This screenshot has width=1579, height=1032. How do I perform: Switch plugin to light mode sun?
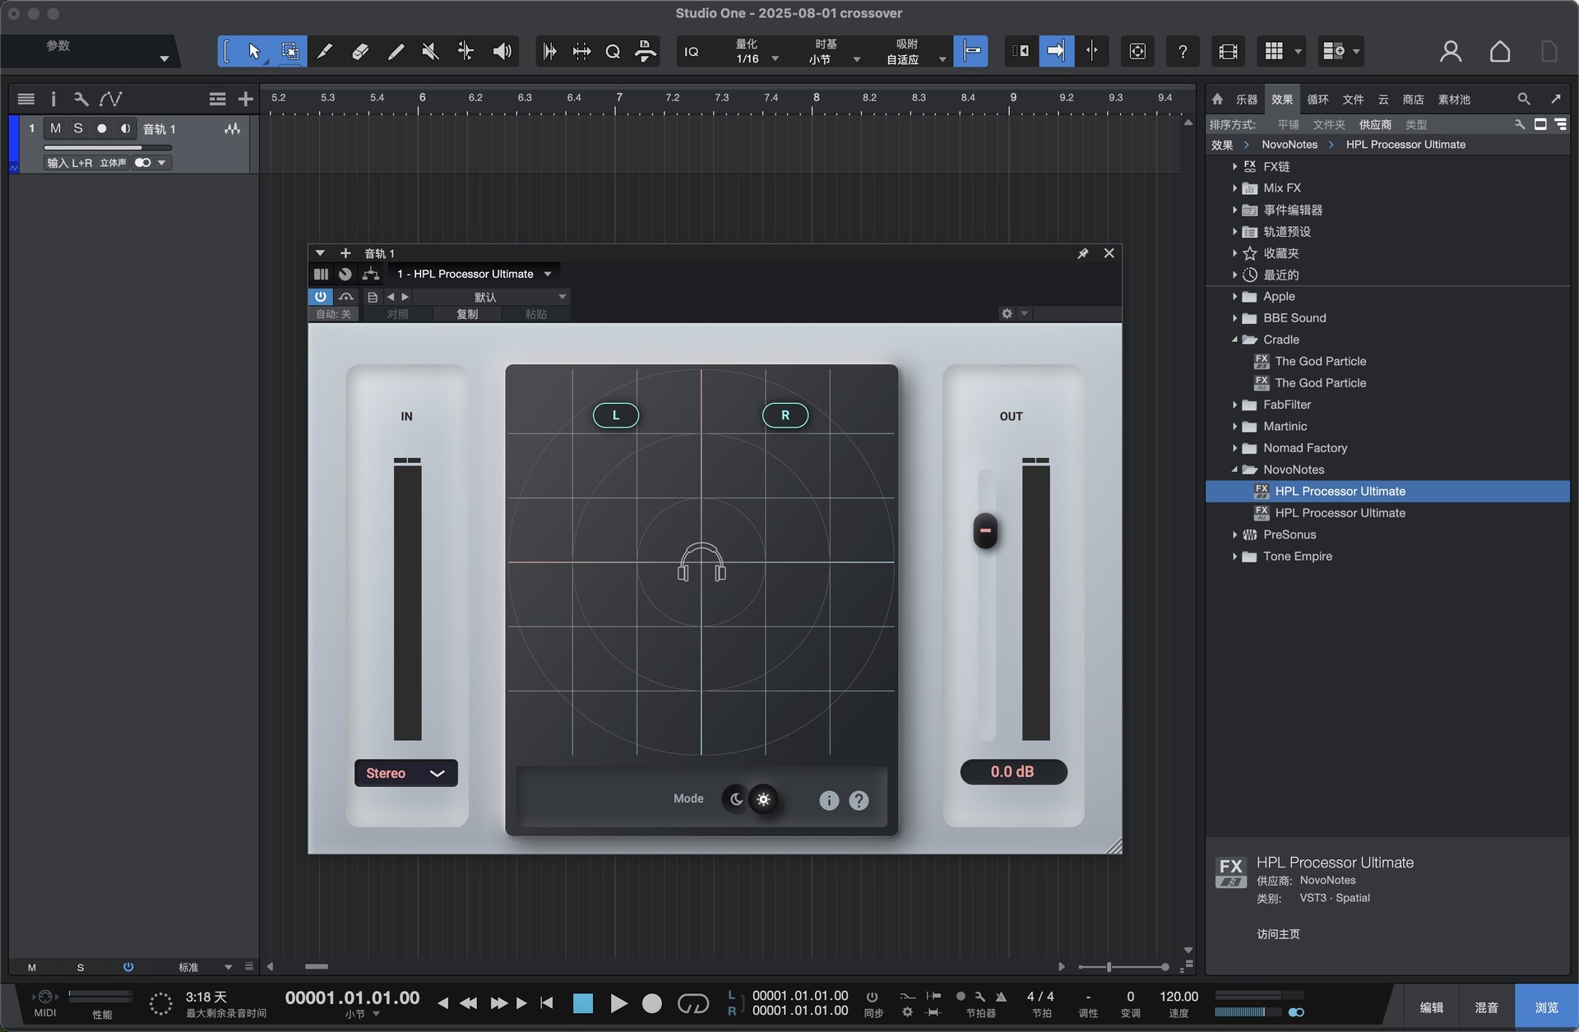click(764, 798)
